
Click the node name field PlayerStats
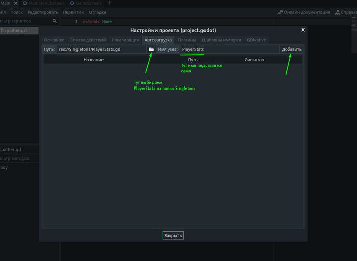228,49
